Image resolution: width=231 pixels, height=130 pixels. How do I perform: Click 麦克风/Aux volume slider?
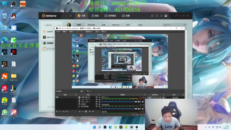click(x=119, y=102)
